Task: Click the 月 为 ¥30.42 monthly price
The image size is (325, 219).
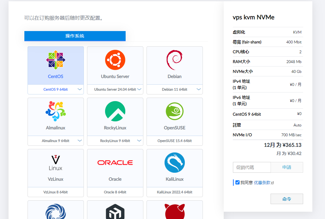Action: 289,153
